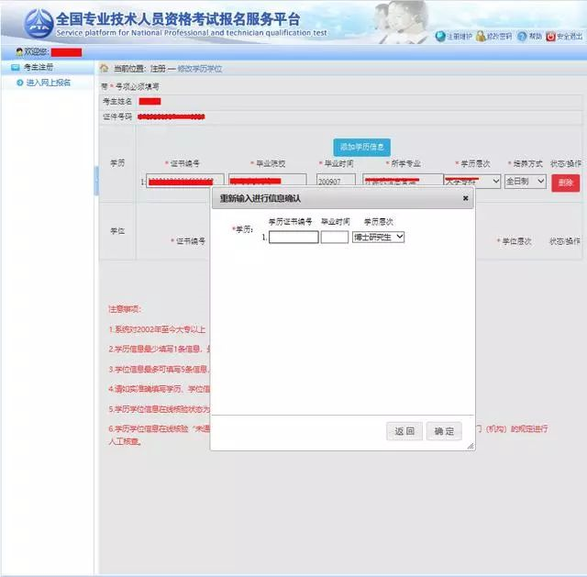Click the 学历证书编号 input in the dialog
587x577 pixels.
(x=293, y=237)
